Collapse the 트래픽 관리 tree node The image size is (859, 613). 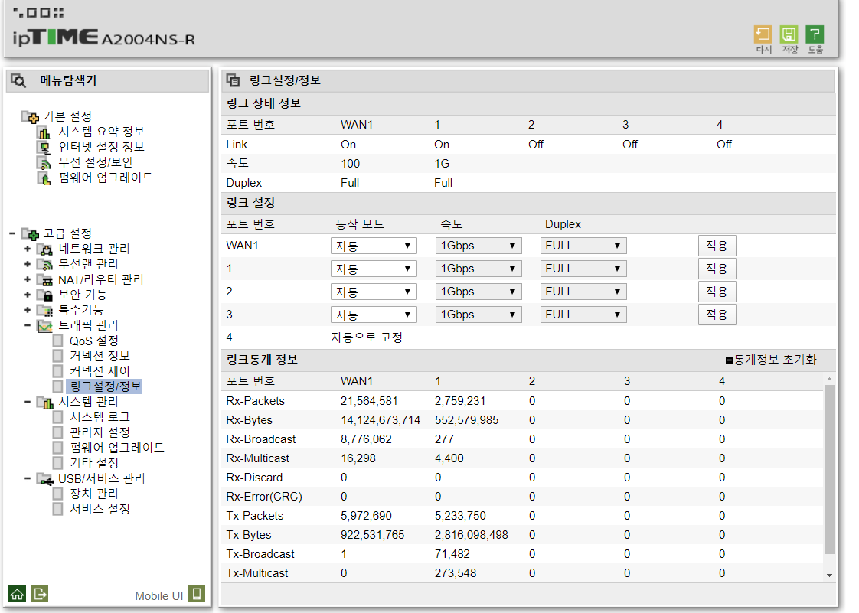[x=28, y=325]
